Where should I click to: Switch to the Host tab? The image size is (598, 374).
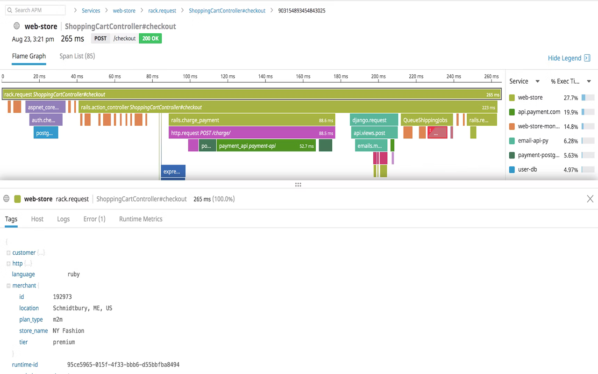pos(37,219)
